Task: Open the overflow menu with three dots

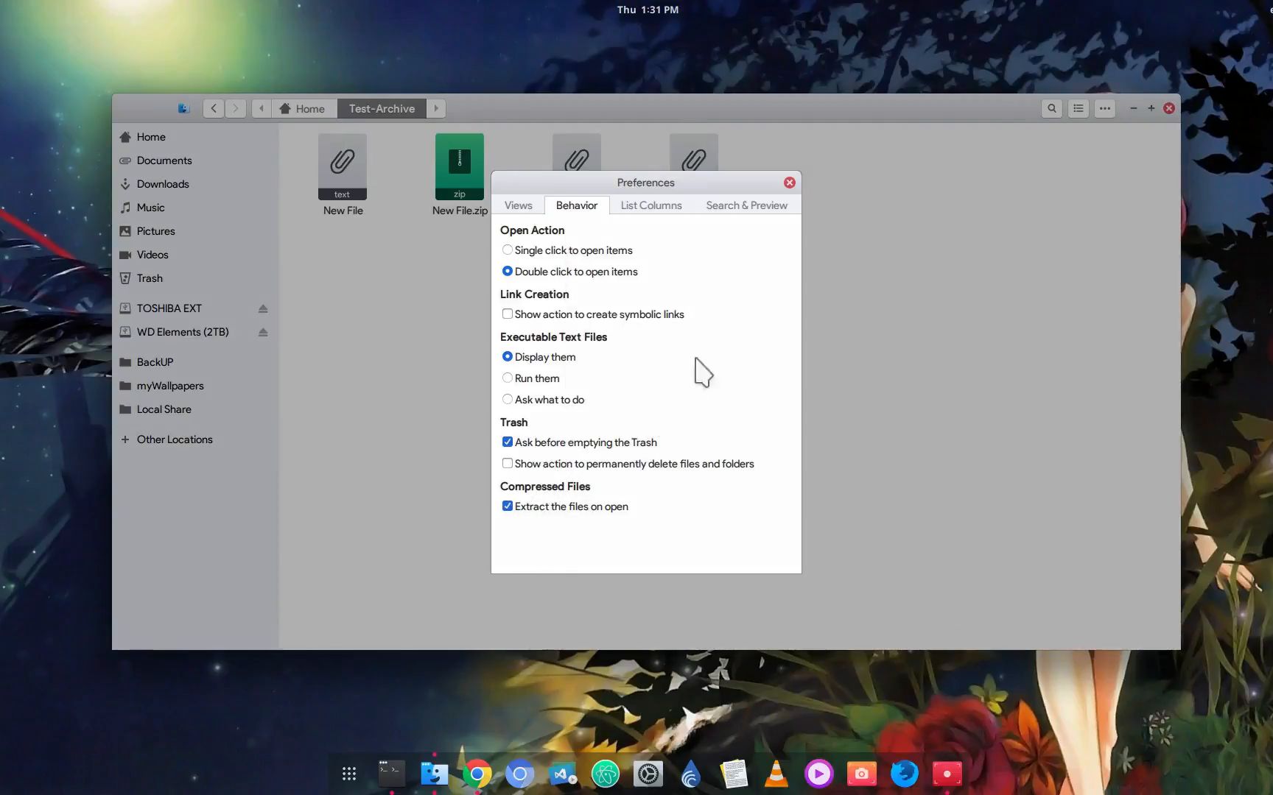Action: (1104, 108)
